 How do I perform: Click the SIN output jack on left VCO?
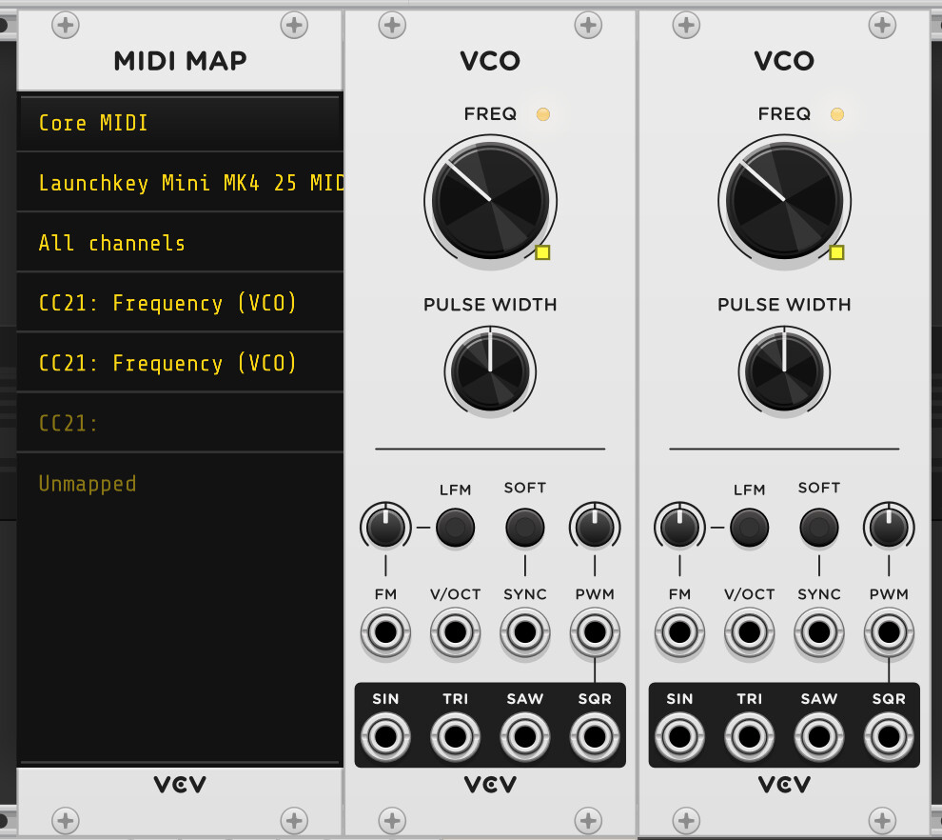pos(385,736)
